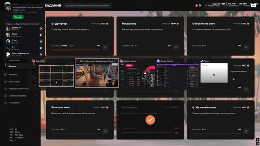260x146 pixels.
Task: Click friend name Алисса Деморган
Action: (x=20, y=54)
